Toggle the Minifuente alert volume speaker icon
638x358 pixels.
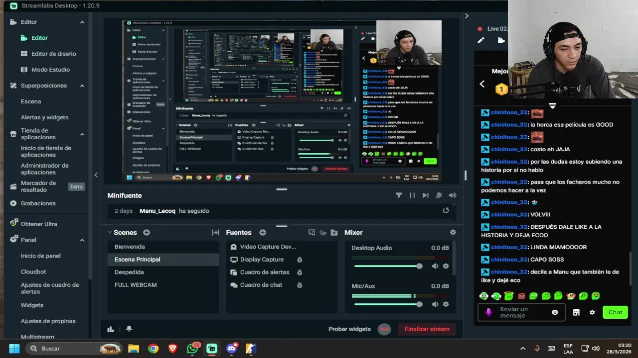click(x=452, y=195)
